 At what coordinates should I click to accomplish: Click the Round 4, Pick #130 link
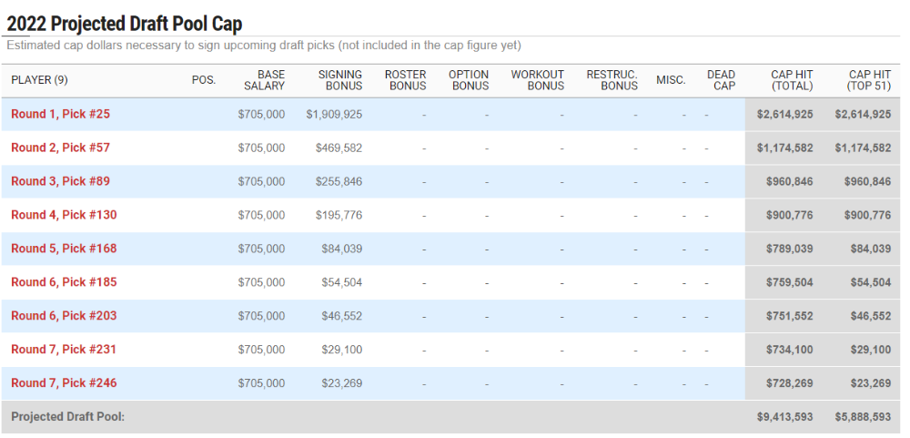(64, 215)
